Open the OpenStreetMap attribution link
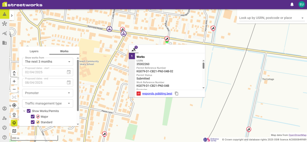 [x=297, y=135]
